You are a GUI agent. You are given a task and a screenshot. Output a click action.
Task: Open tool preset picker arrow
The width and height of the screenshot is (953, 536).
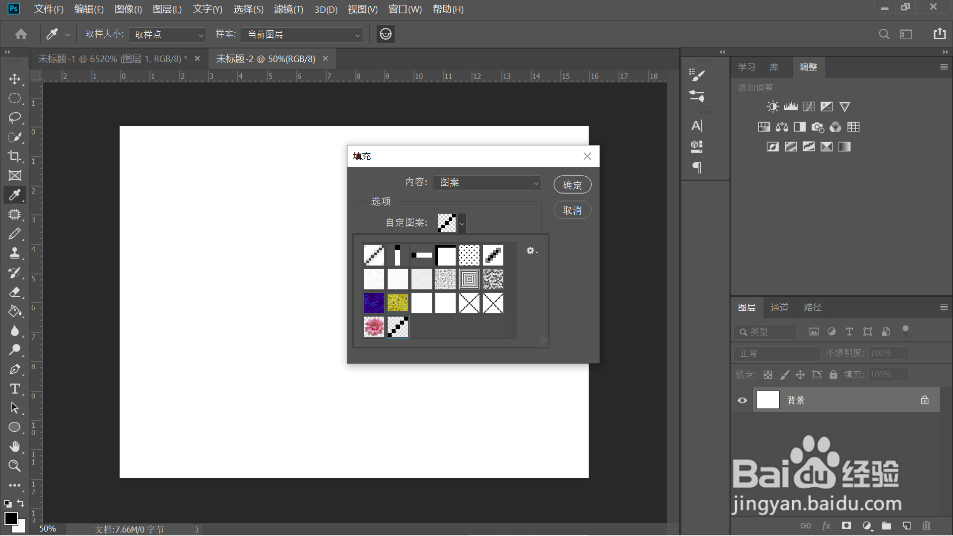68,35
